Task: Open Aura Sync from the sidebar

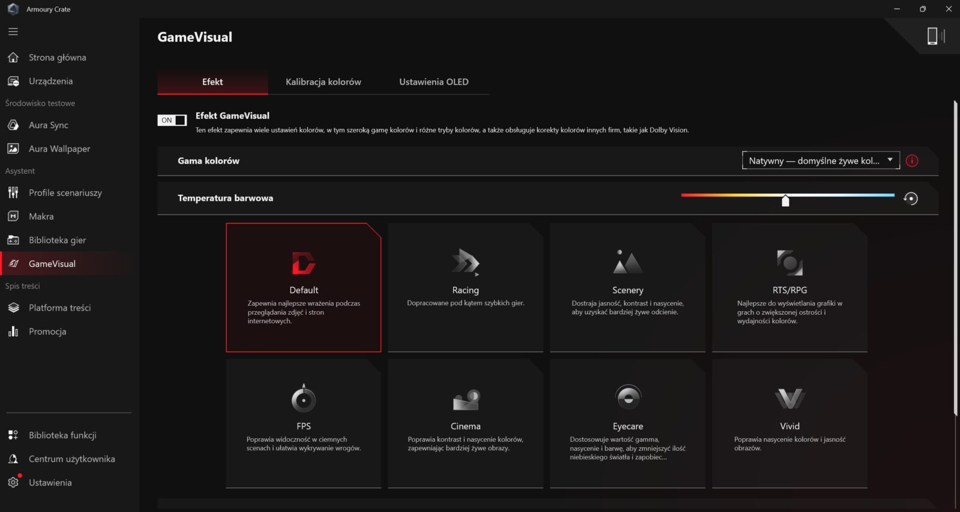Action: (49, 125)
